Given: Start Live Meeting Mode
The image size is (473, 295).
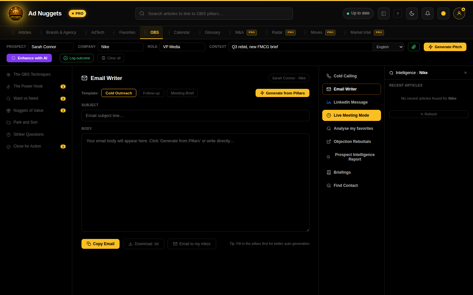Looking at the screenshot, I should (351, 115).
